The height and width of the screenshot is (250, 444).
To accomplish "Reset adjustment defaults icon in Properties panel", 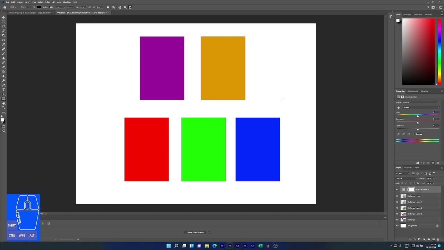I will pos(428,163).
